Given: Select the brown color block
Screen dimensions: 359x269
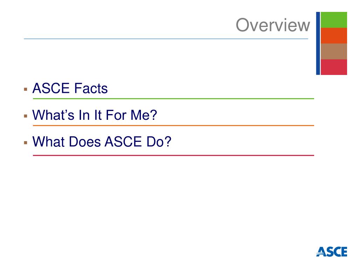Looking at the screenshot, I should [x=334, y=51].
